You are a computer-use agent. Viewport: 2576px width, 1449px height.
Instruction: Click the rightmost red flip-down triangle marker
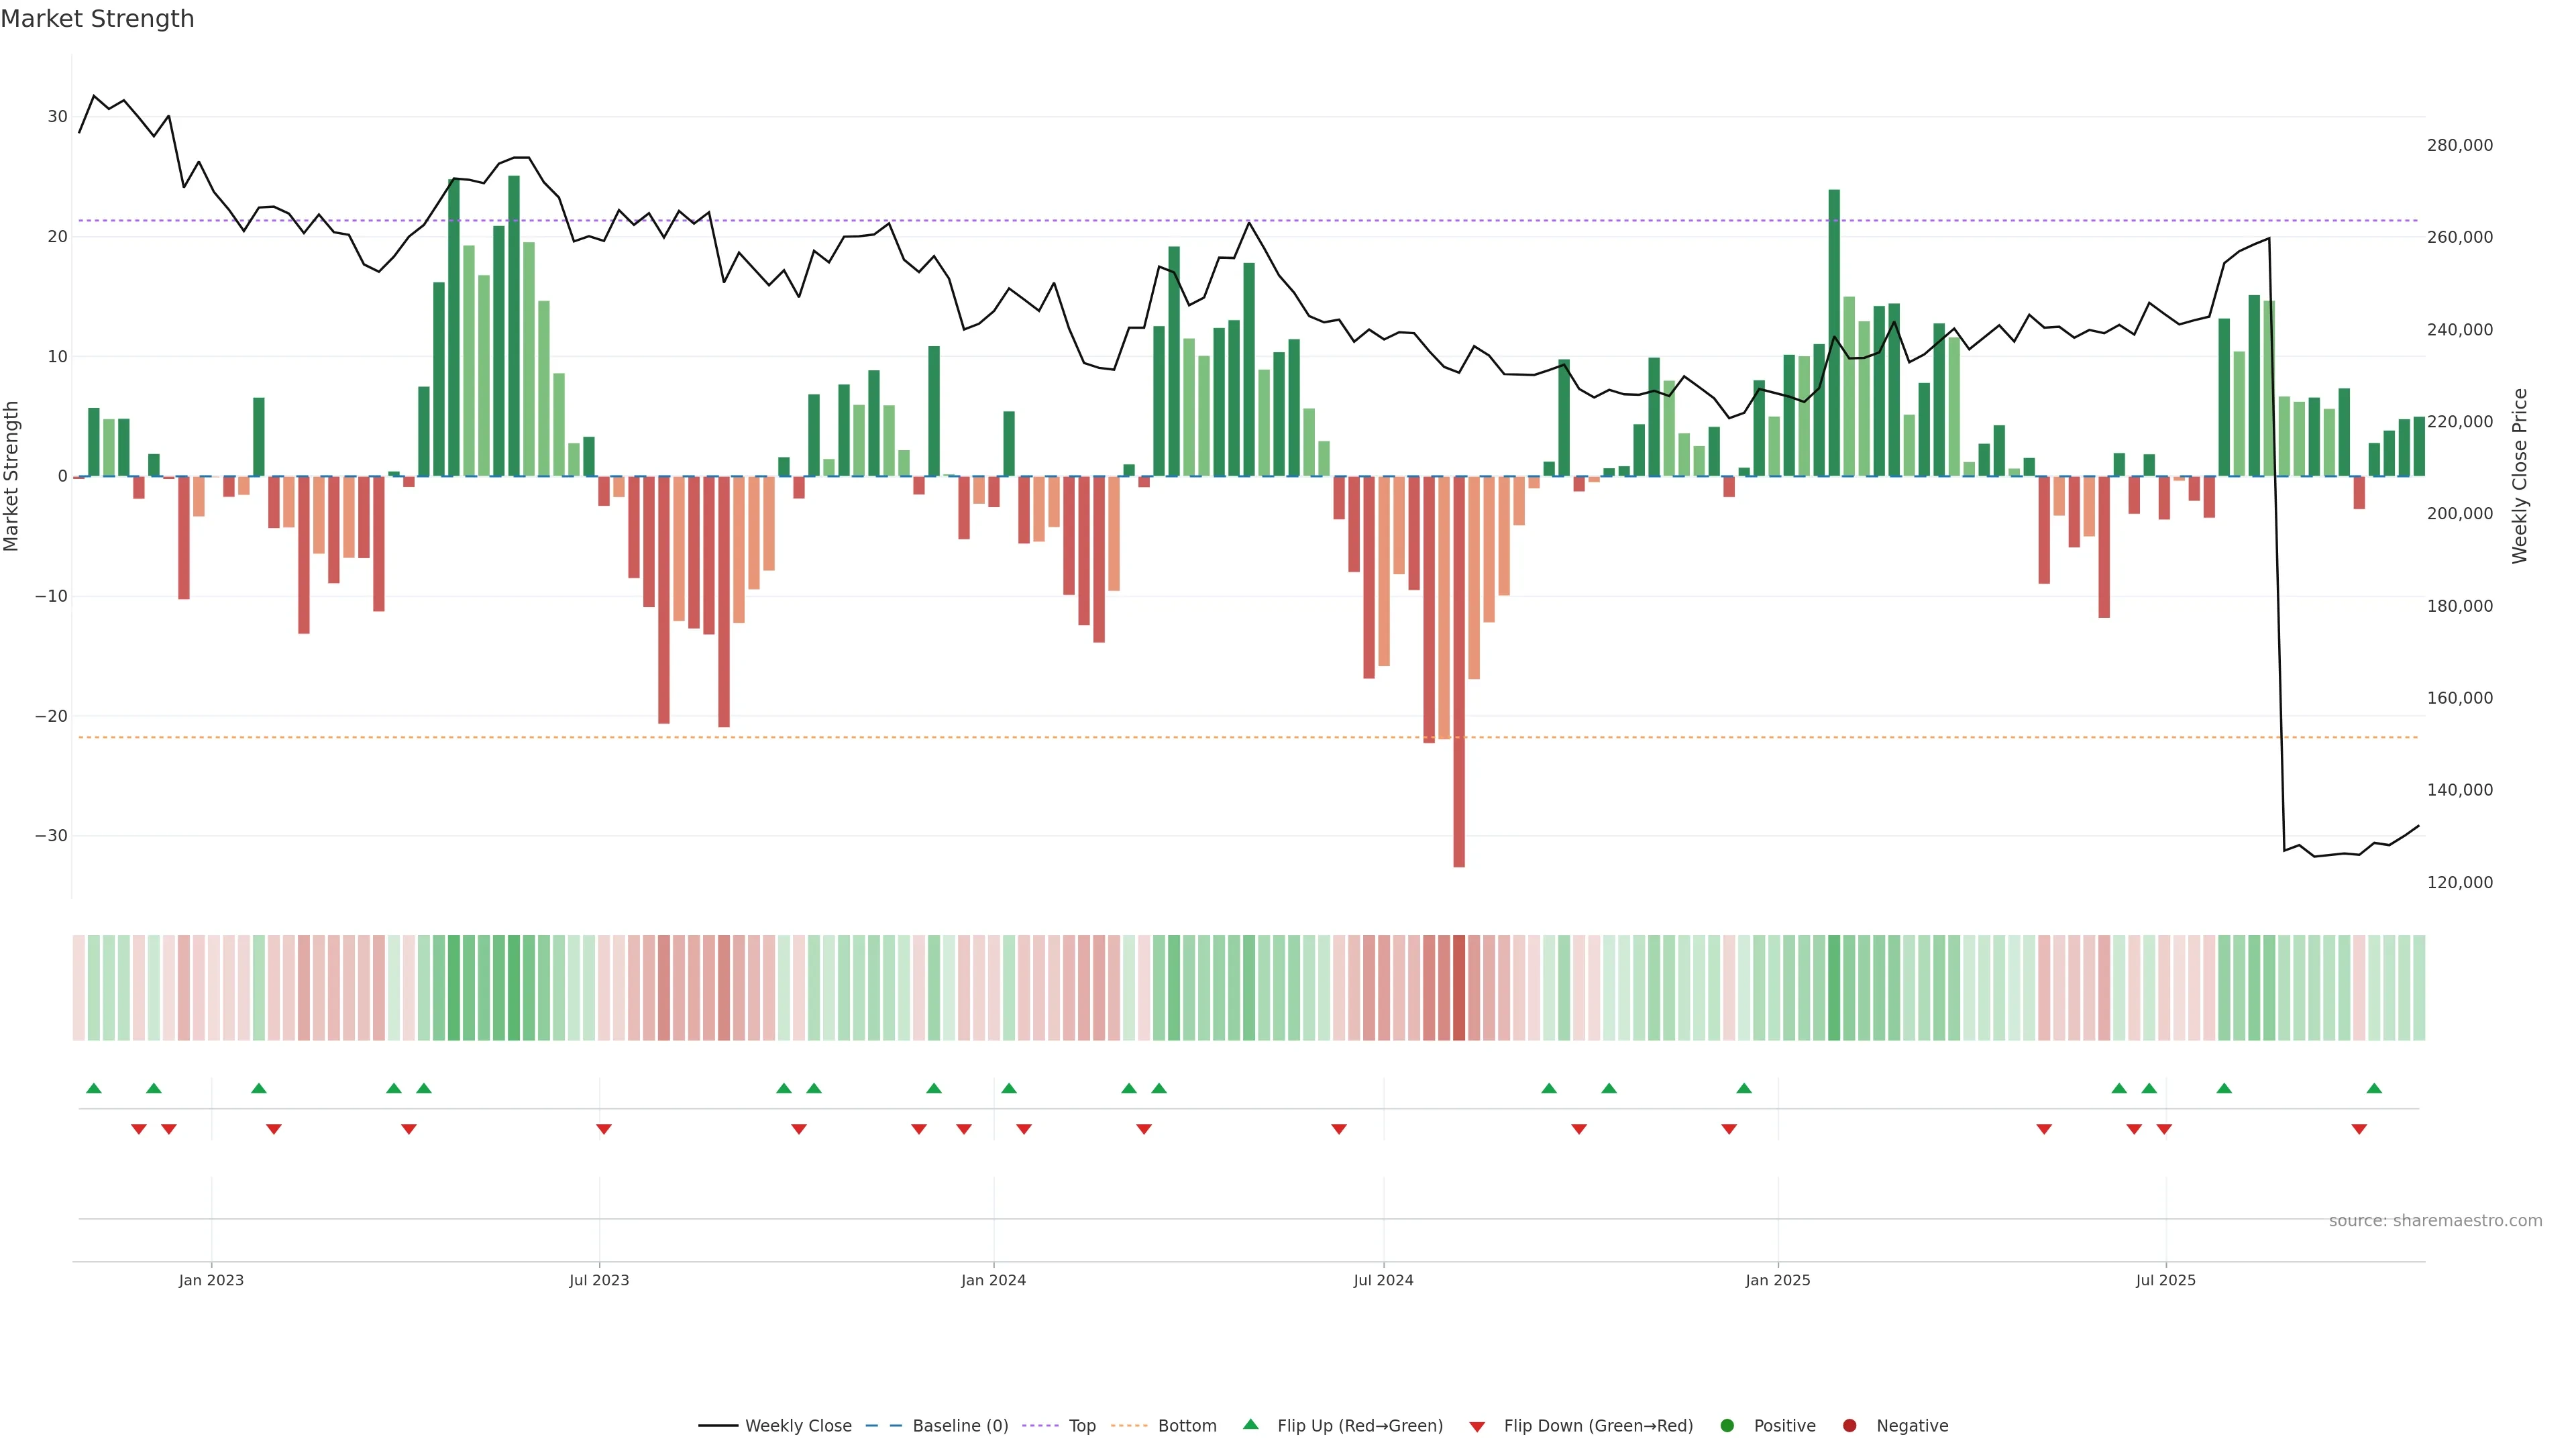tap(2359, 1129)
